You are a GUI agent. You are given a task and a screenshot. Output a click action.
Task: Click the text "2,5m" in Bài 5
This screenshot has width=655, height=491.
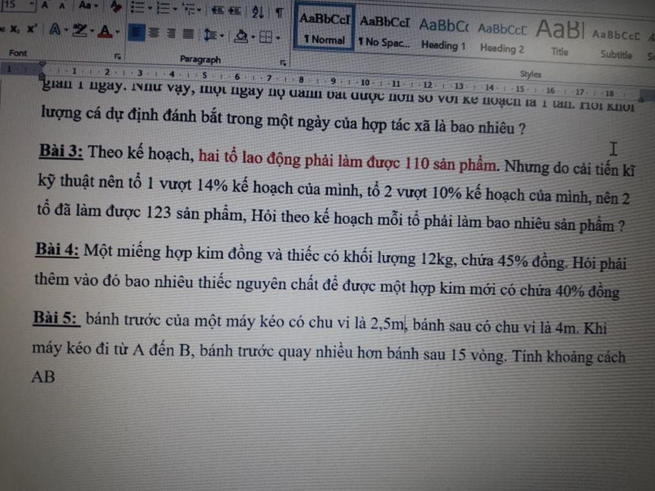[x=387, y=323]
